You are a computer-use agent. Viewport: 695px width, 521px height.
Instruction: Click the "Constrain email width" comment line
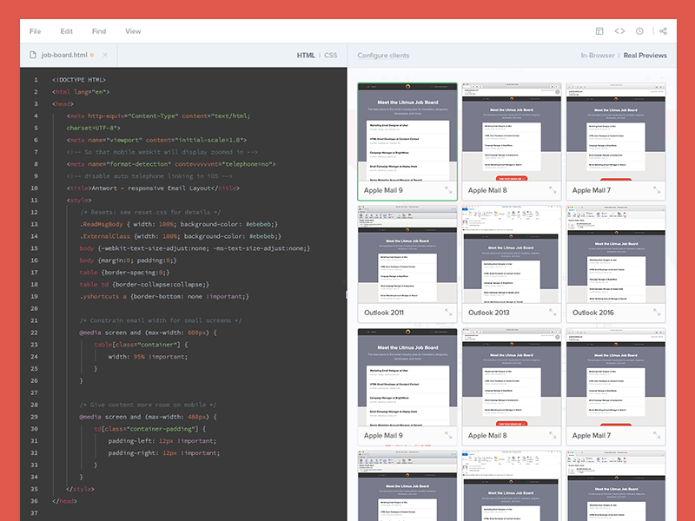click(x=161, y=320)
